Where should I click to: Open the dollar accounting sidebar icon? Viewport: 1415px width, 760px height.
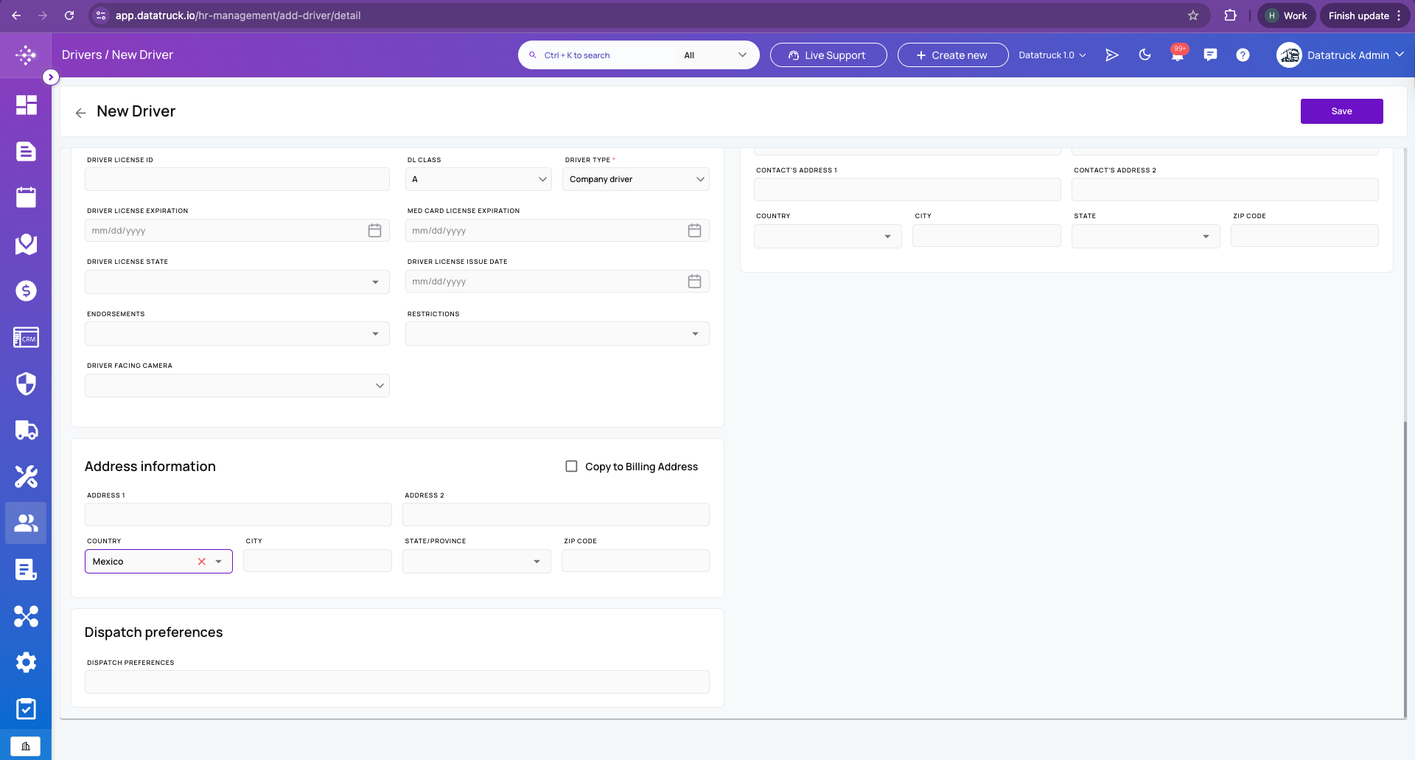(26, 290)
